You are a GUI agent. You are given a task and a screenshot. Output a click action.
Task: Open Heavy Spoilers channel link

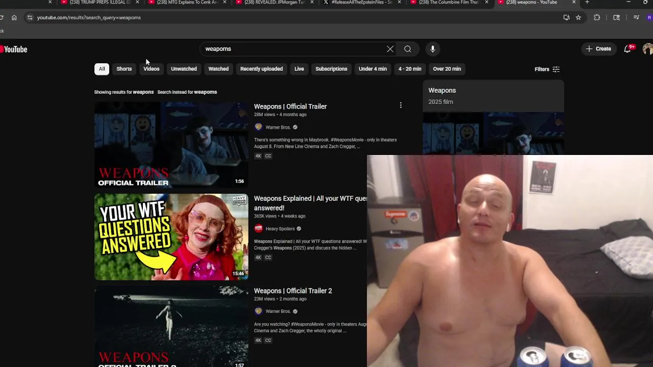pyautogui.click(x=280, y=229)
